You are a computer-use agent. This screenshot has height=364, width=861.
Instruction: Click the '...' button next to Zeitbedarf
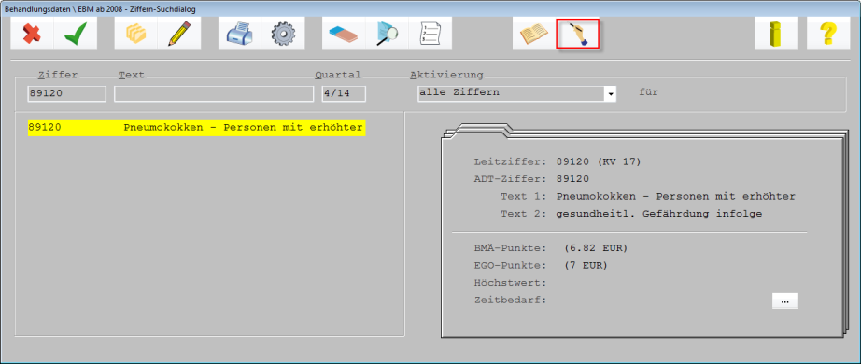(784, 301)
